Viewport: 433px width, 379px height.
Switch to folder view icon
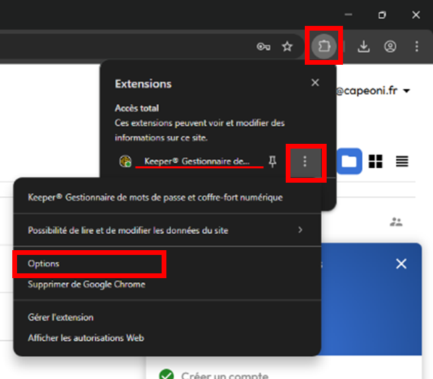(349, 161)
